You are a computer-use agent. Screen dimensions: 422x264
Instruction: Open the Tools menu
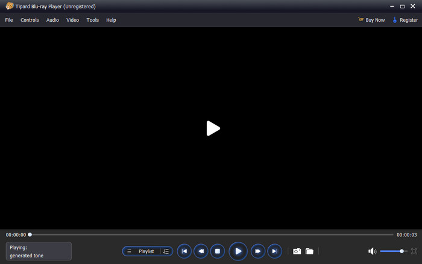[92, 20]
